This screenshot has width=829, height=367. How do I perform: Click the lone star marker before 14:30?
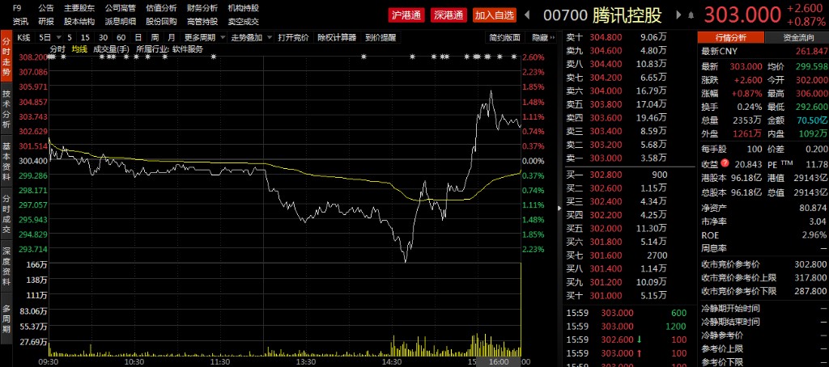tap(363, 57)
